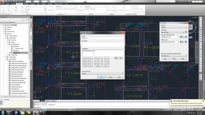Click into the Name field in New Expression
Viewport: 205px width, 115px height.
102,38
